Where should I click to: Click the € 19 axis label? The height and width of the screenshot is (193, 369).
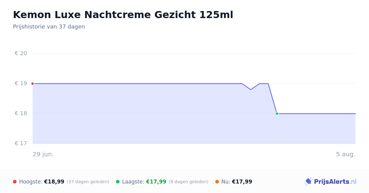pyautogui.click(x=21, y=83)
